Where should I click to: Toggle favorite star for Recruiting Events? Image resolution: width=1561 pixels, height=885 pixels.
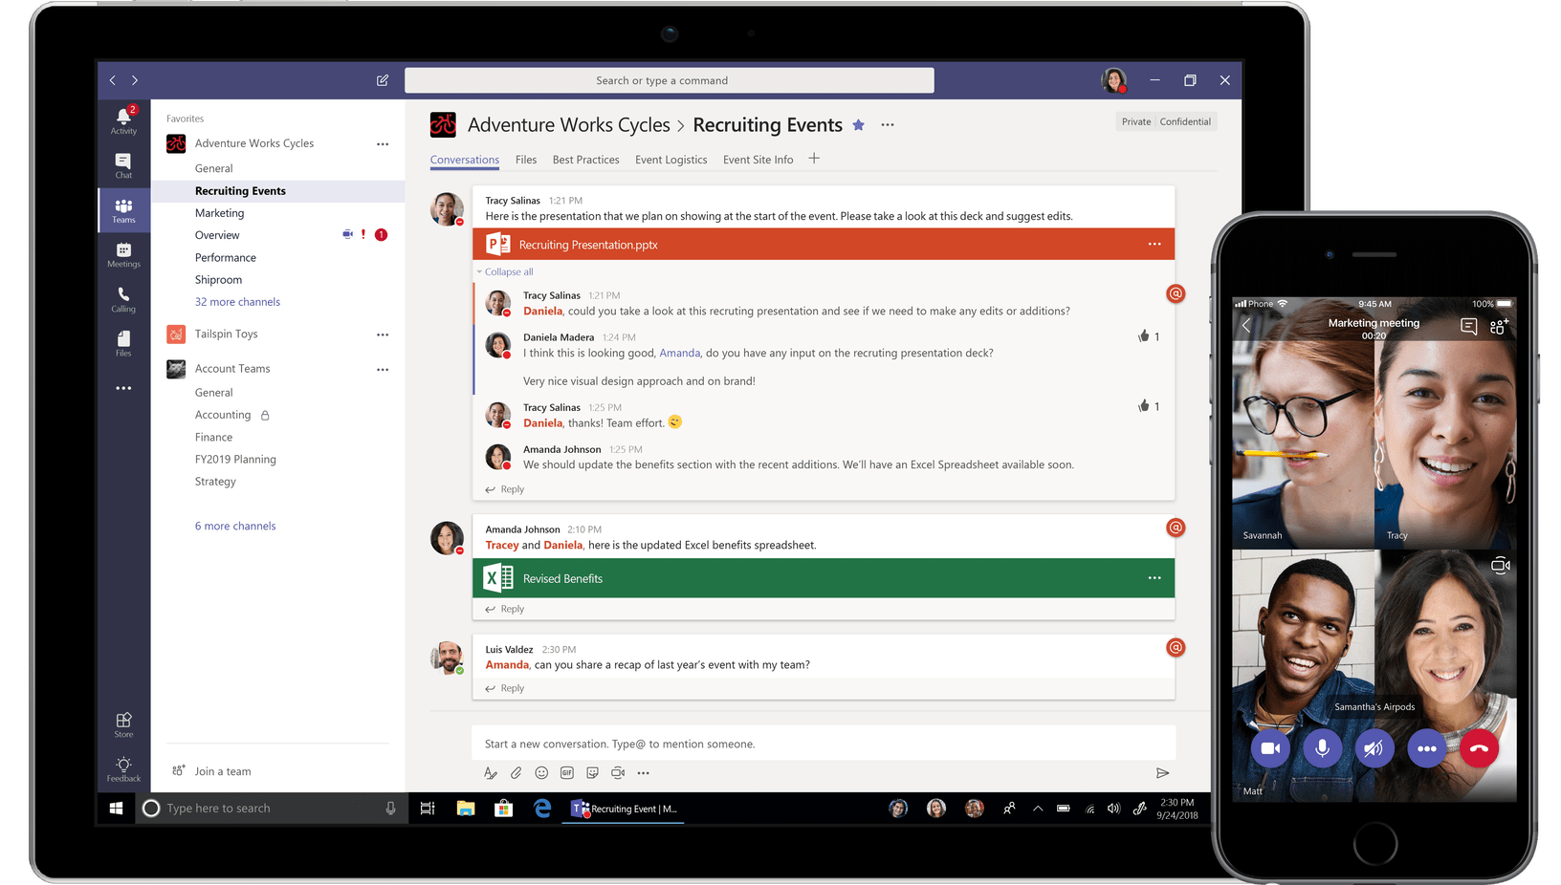click(x=859, y=125)
